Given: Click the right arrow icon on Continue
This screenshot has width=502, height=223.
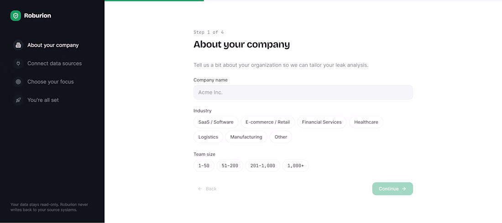Looking at the screenshot, I should click(404, 189).
